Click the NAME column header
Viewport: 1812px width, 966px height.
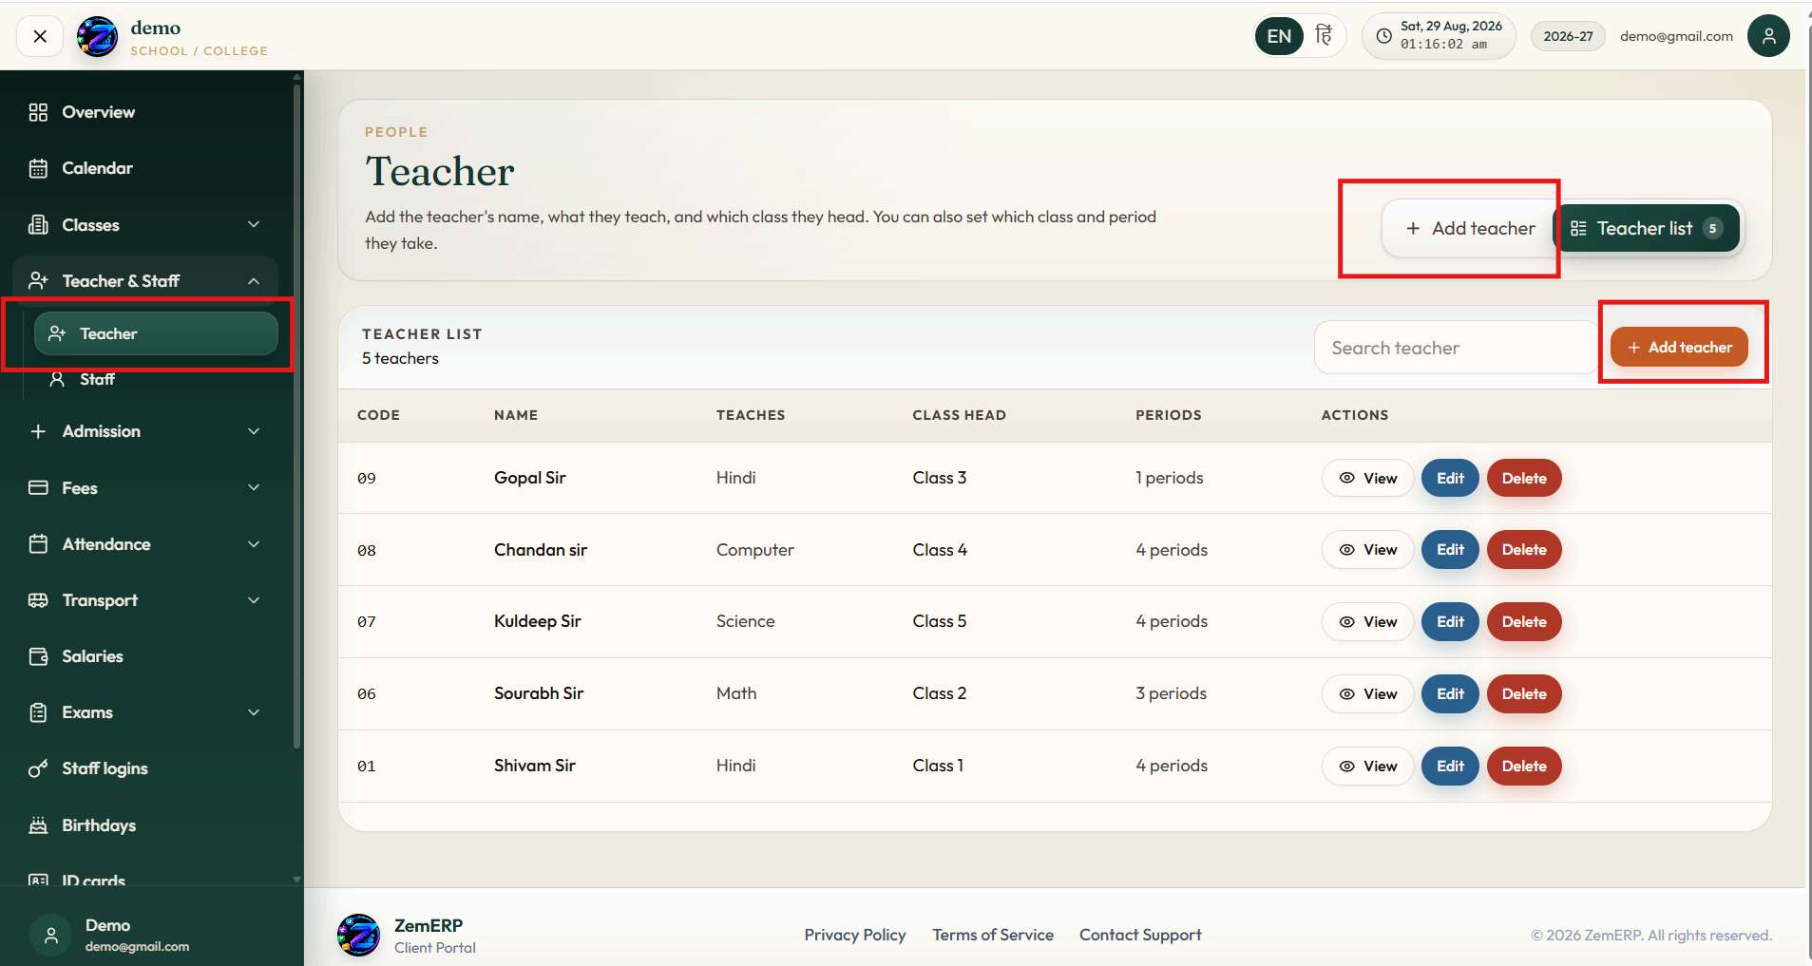click(x=516, y=415)
